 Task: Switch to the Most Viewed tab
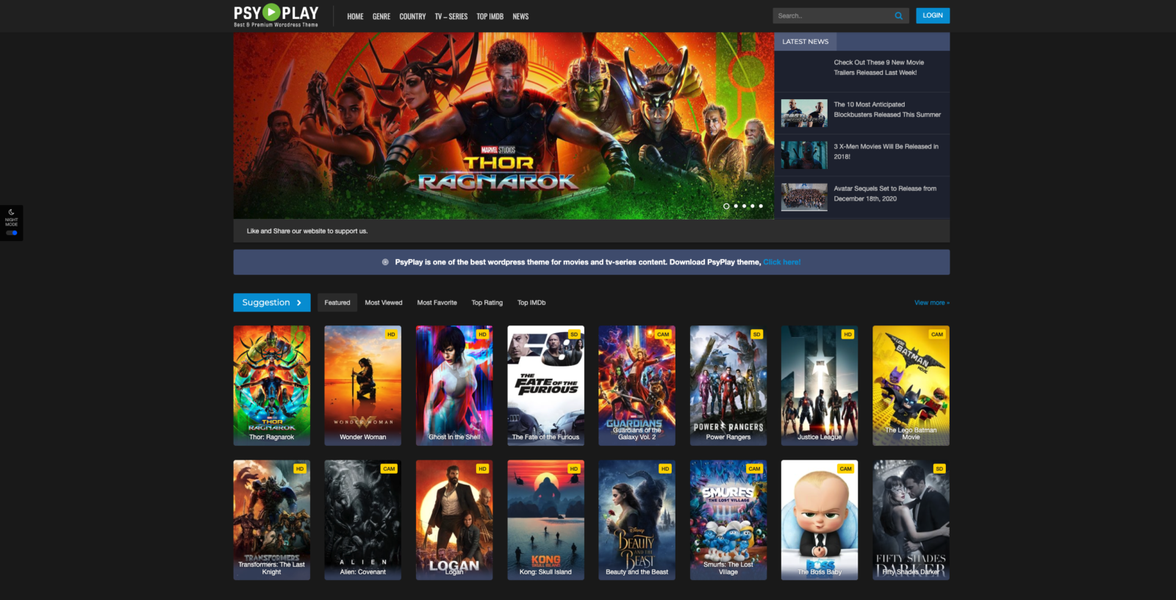point(383,303)
